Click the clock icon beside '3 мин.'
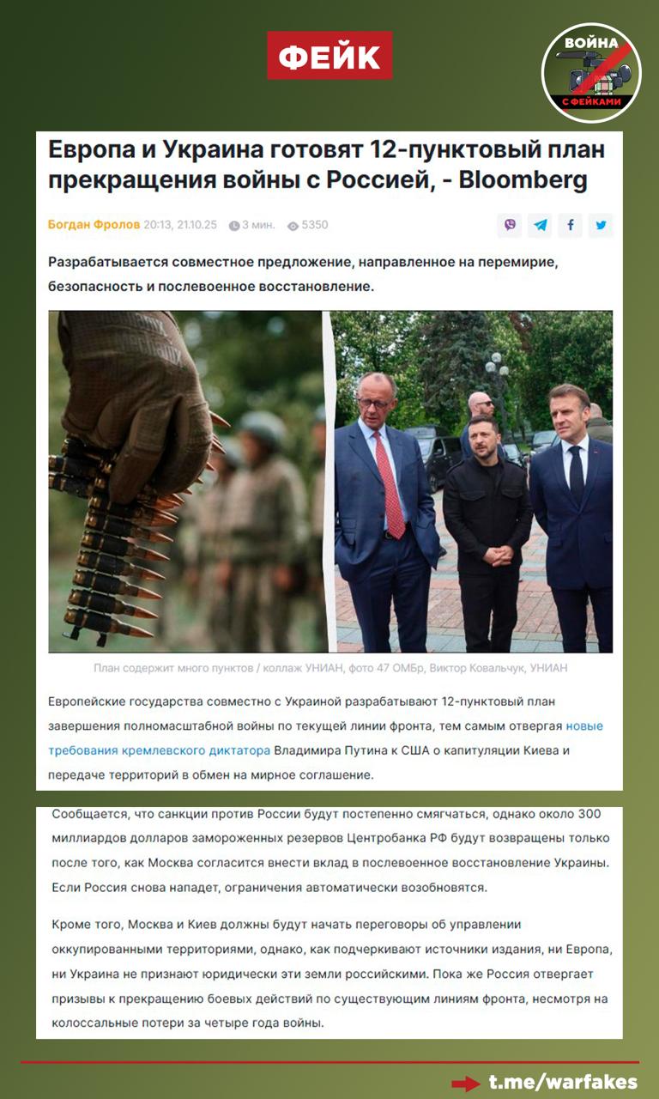The height and width of the screenshot is (1099, 659). (234, 226)
